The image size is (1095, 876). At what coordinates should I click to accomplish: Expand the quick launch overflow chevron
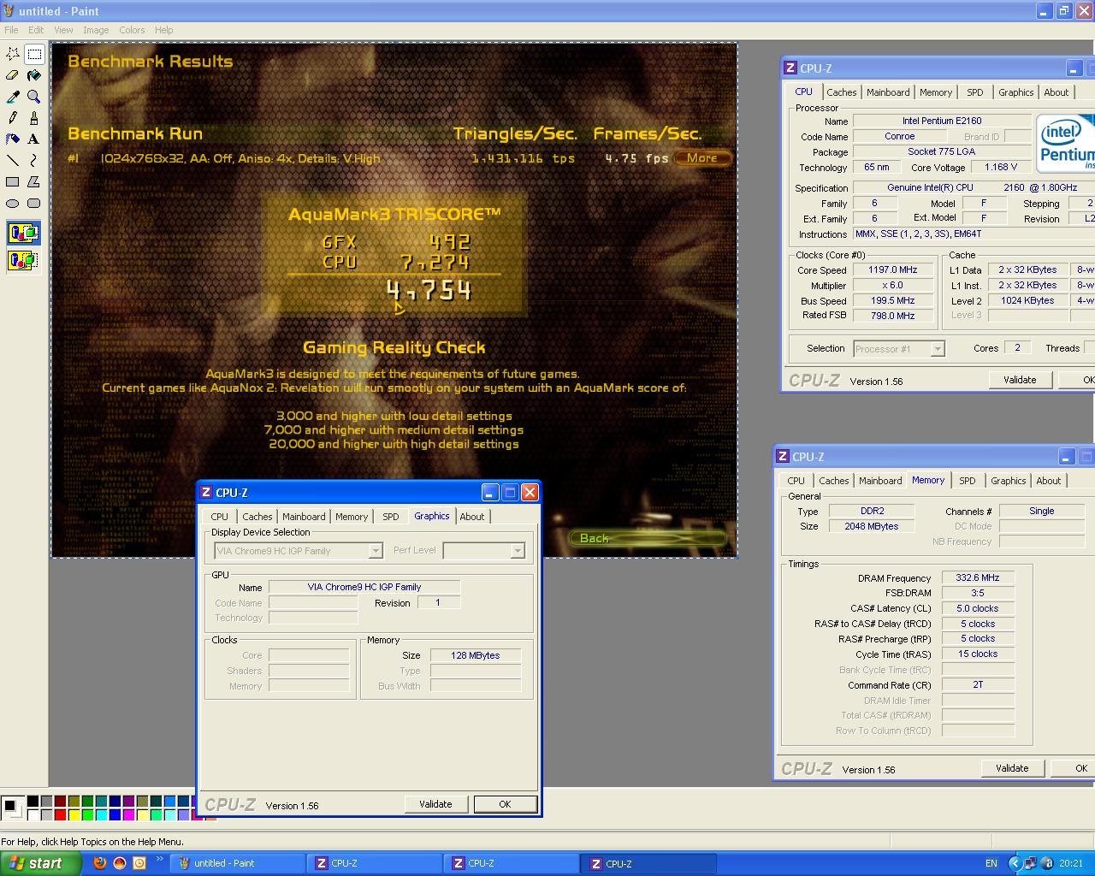tap(159, 861)
